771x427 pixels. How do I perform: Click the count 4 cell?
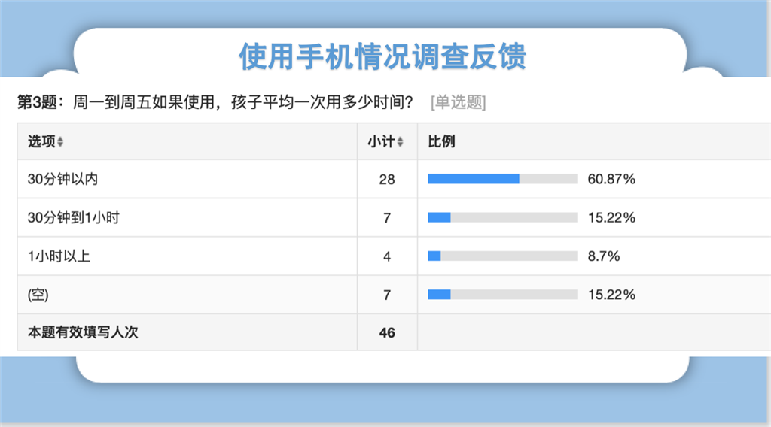click(x=387, y=256)
